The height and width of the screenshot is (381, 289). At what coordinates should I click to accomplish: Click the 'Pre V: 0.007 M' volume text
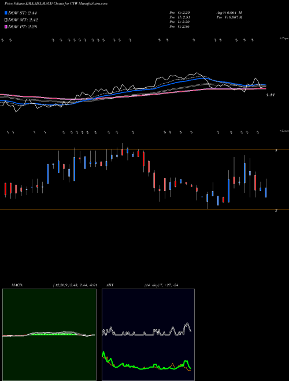pyautogui.click(x=229, y=17)
